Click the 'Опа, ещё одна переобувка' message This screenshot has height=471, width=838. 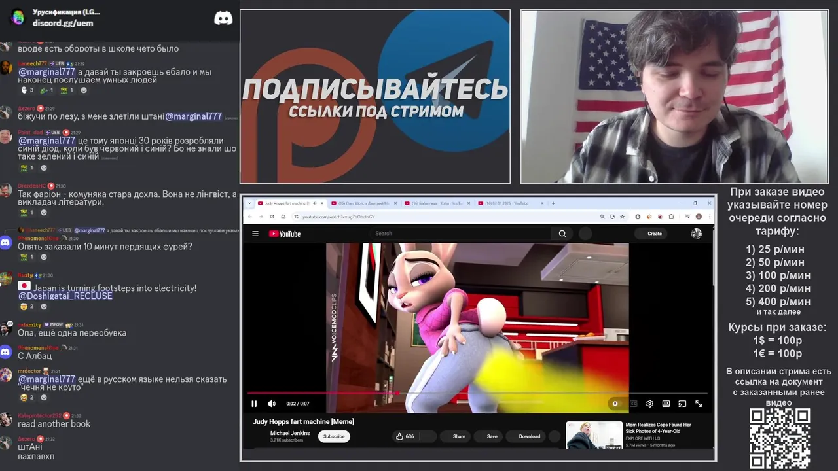[x=72, y=333]
